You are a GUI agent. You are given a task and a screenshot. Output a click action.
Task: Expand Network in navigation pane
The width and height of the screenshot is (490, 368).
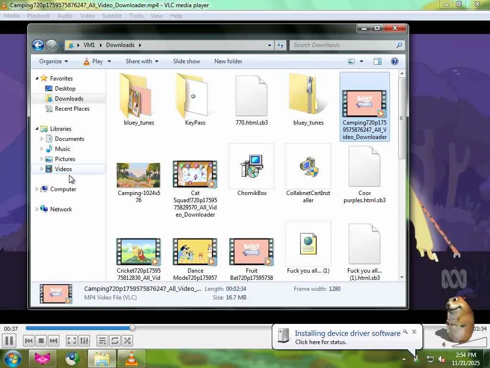tap(37, 209)
